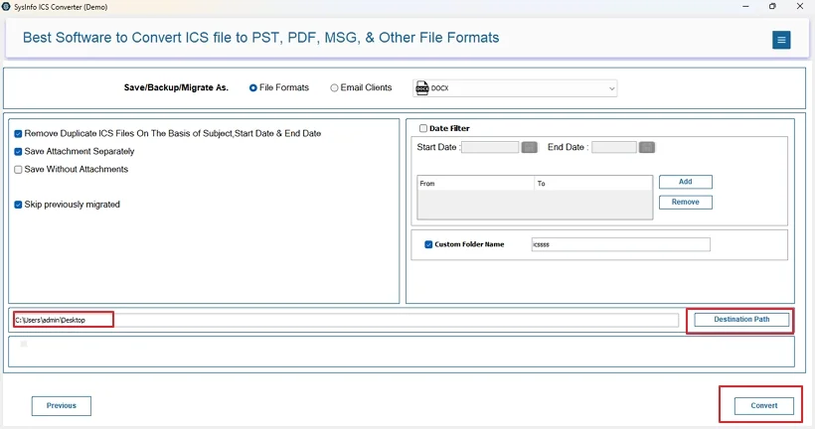Select the File Formats radio button

(253, 88)
